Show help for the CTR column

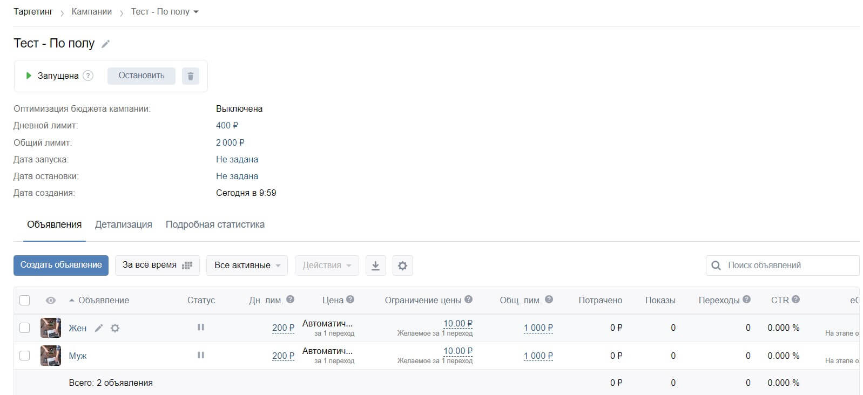pyautogui.click(x=795, y=299)
